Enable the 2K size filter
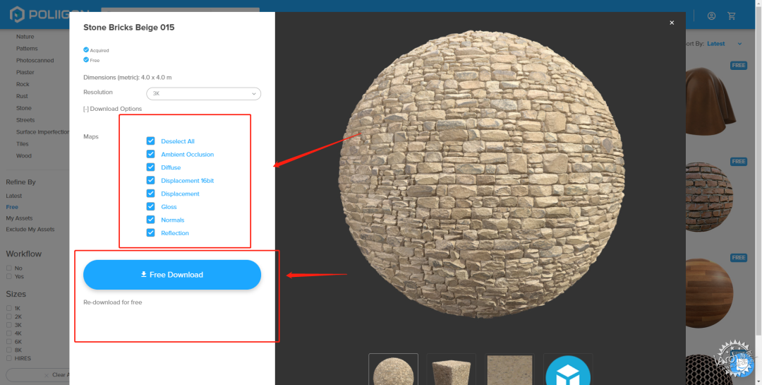 [x=8, y=317]
